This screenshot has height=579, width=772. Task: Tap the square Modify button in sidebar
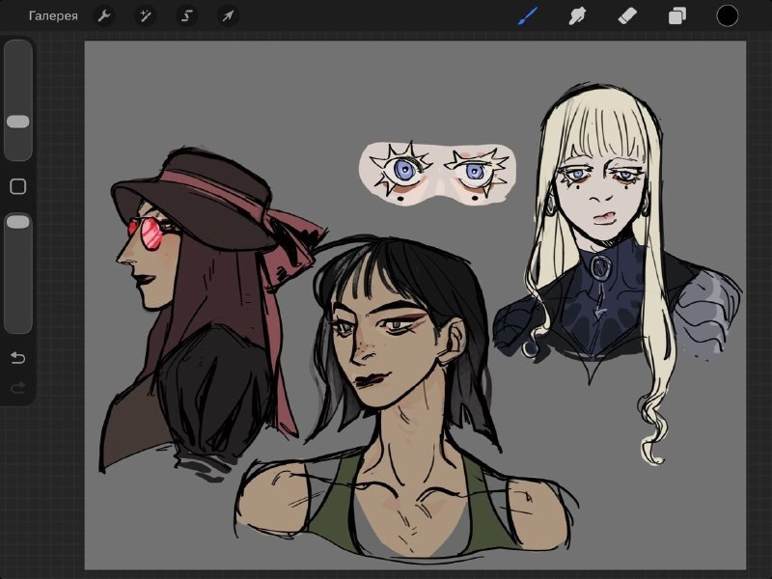coord(18,186)
